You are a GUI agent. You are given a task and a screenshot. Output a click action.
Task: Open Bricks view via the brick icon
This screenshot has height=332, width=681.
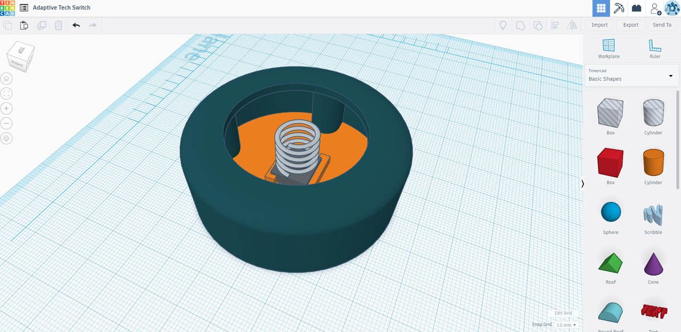tap(636, 8)
